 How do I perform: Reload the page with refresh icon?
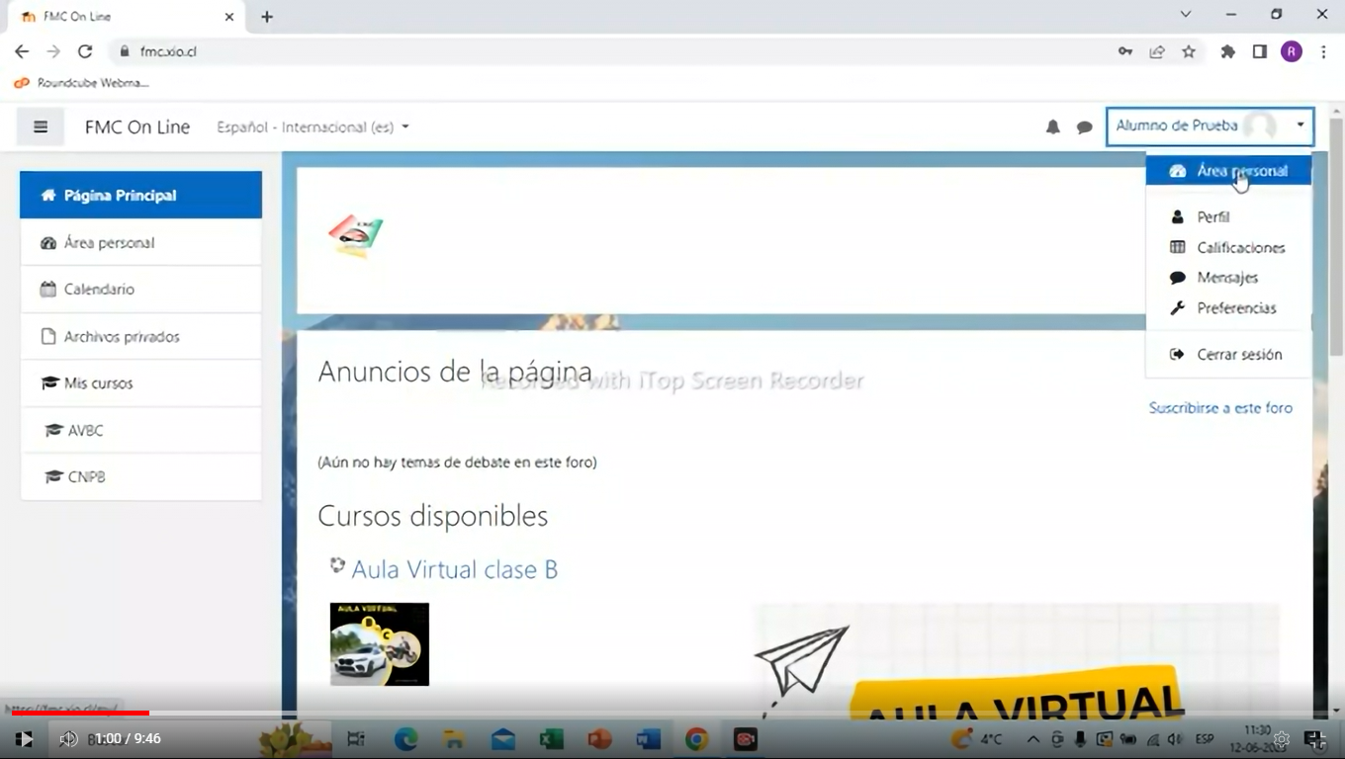pyautogui.click(x=85, y=51)
